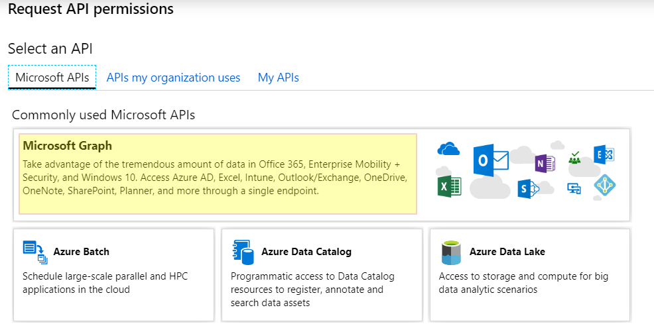Screen dimensions: 654x326
Task: Click the SharePoint icon
Action: pos(528,189)
